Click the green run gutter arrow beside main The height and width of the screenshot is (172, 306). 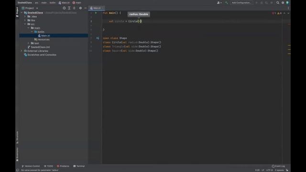[x=96, y=13]
